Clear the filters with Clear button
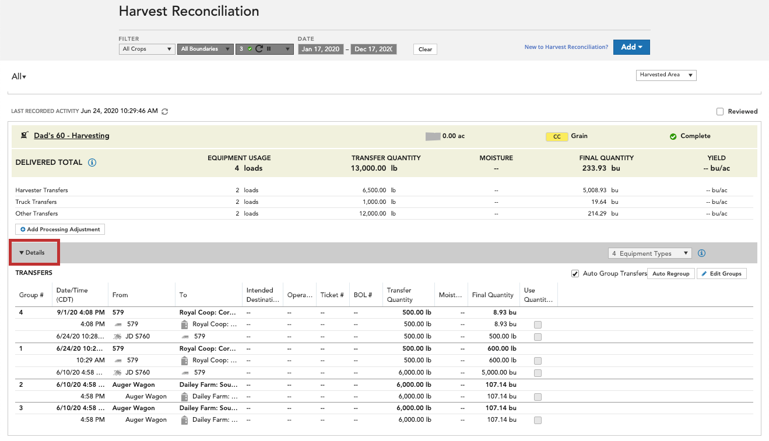The image size is (769, 441). click(426, 50)
